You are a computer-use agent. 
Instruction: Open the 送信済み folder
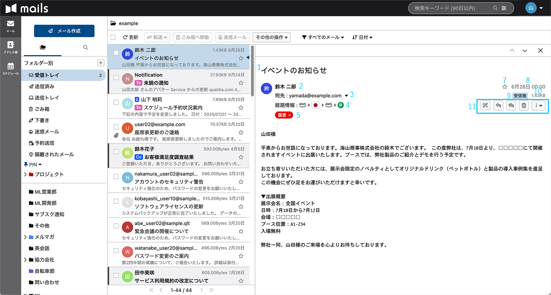click(x=44, y=87)
